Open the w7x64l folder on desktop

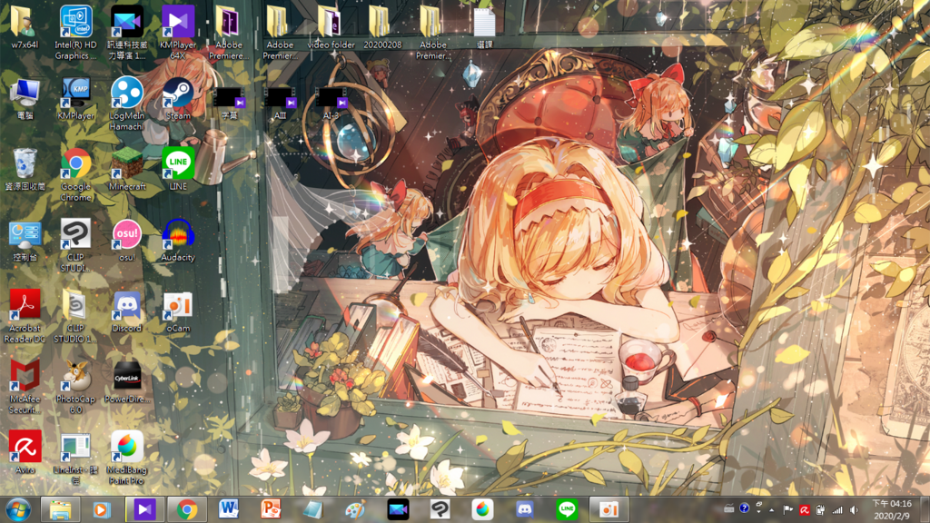tap(25, 28)
